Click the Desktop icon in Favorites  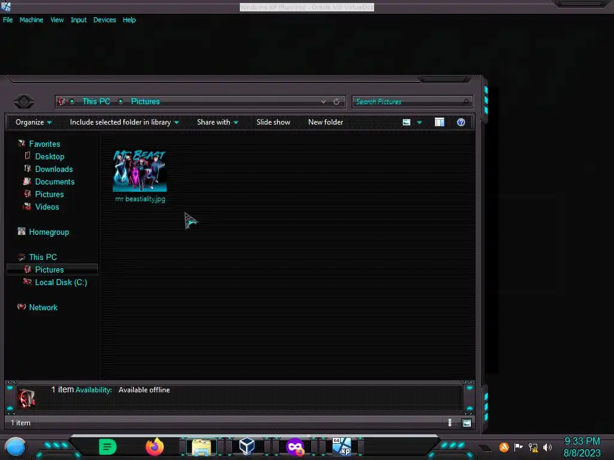tap(28, 156)
